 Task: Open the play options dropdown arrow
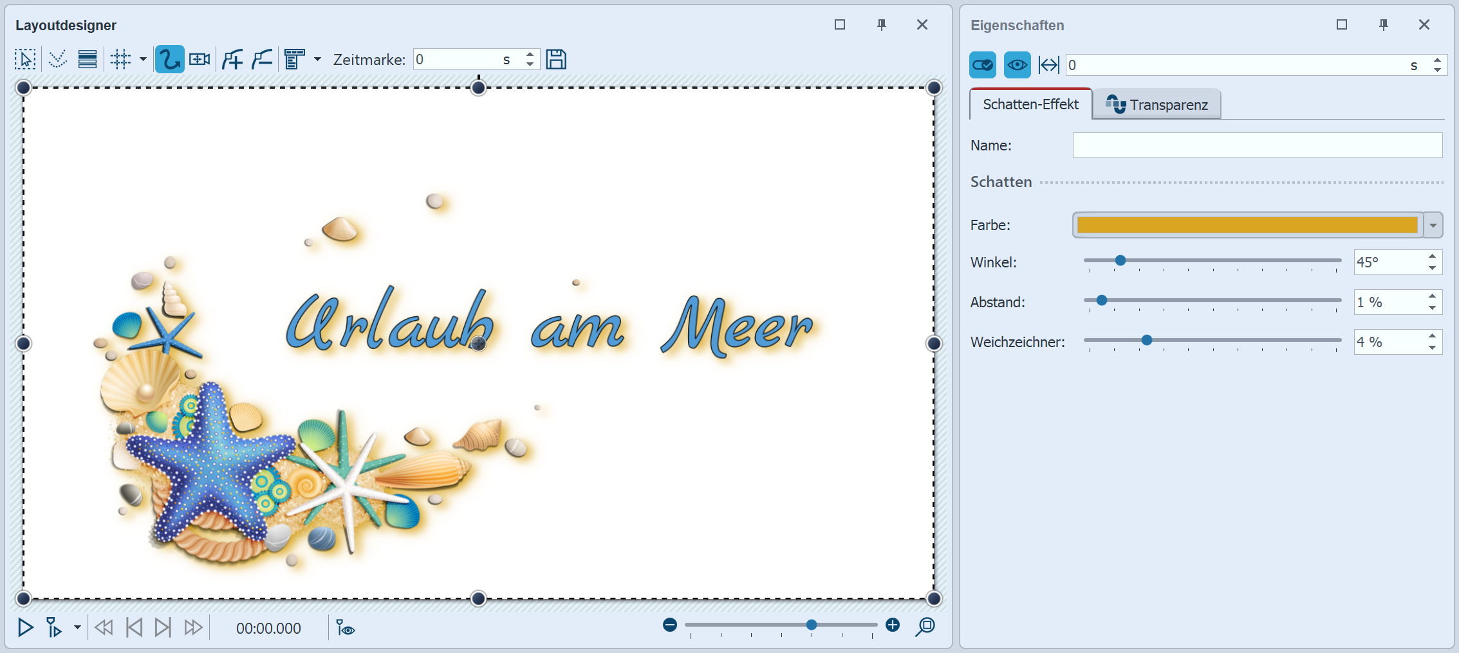click(77, 627)
